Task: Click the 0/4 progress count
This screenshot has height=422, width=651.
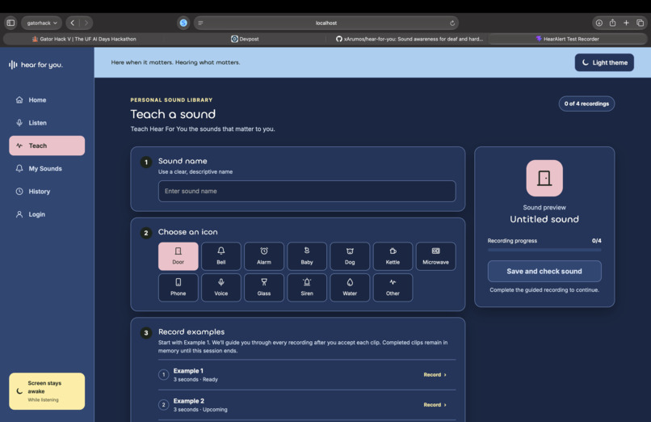Action: tap(597, 241)
